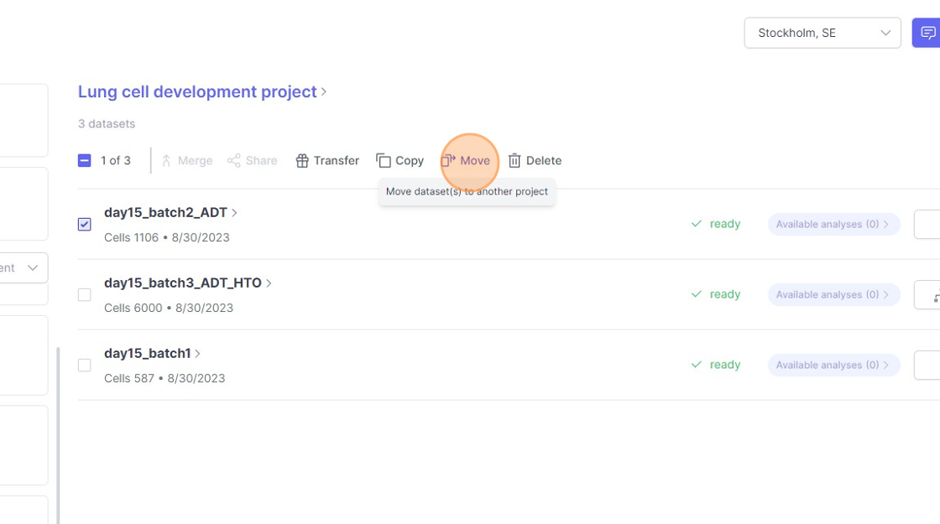Click the Share icon in toolbar

234,161
